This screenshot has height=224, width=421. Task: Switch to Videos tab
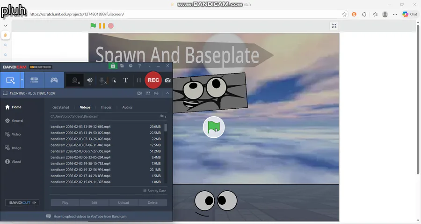point(85,107)
